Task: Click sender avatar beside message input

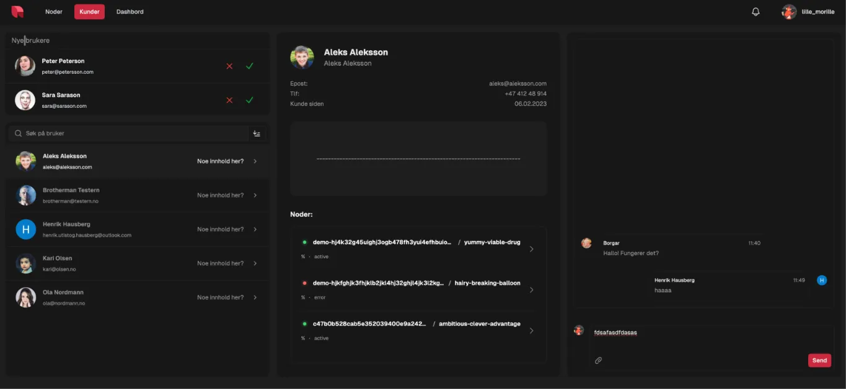Action: coord(579,330)
